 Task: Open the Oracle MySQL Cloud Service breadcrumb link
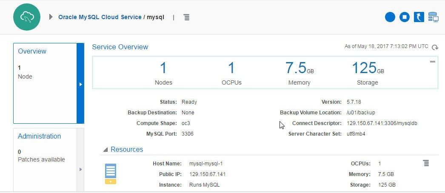[x=100, y=17]
